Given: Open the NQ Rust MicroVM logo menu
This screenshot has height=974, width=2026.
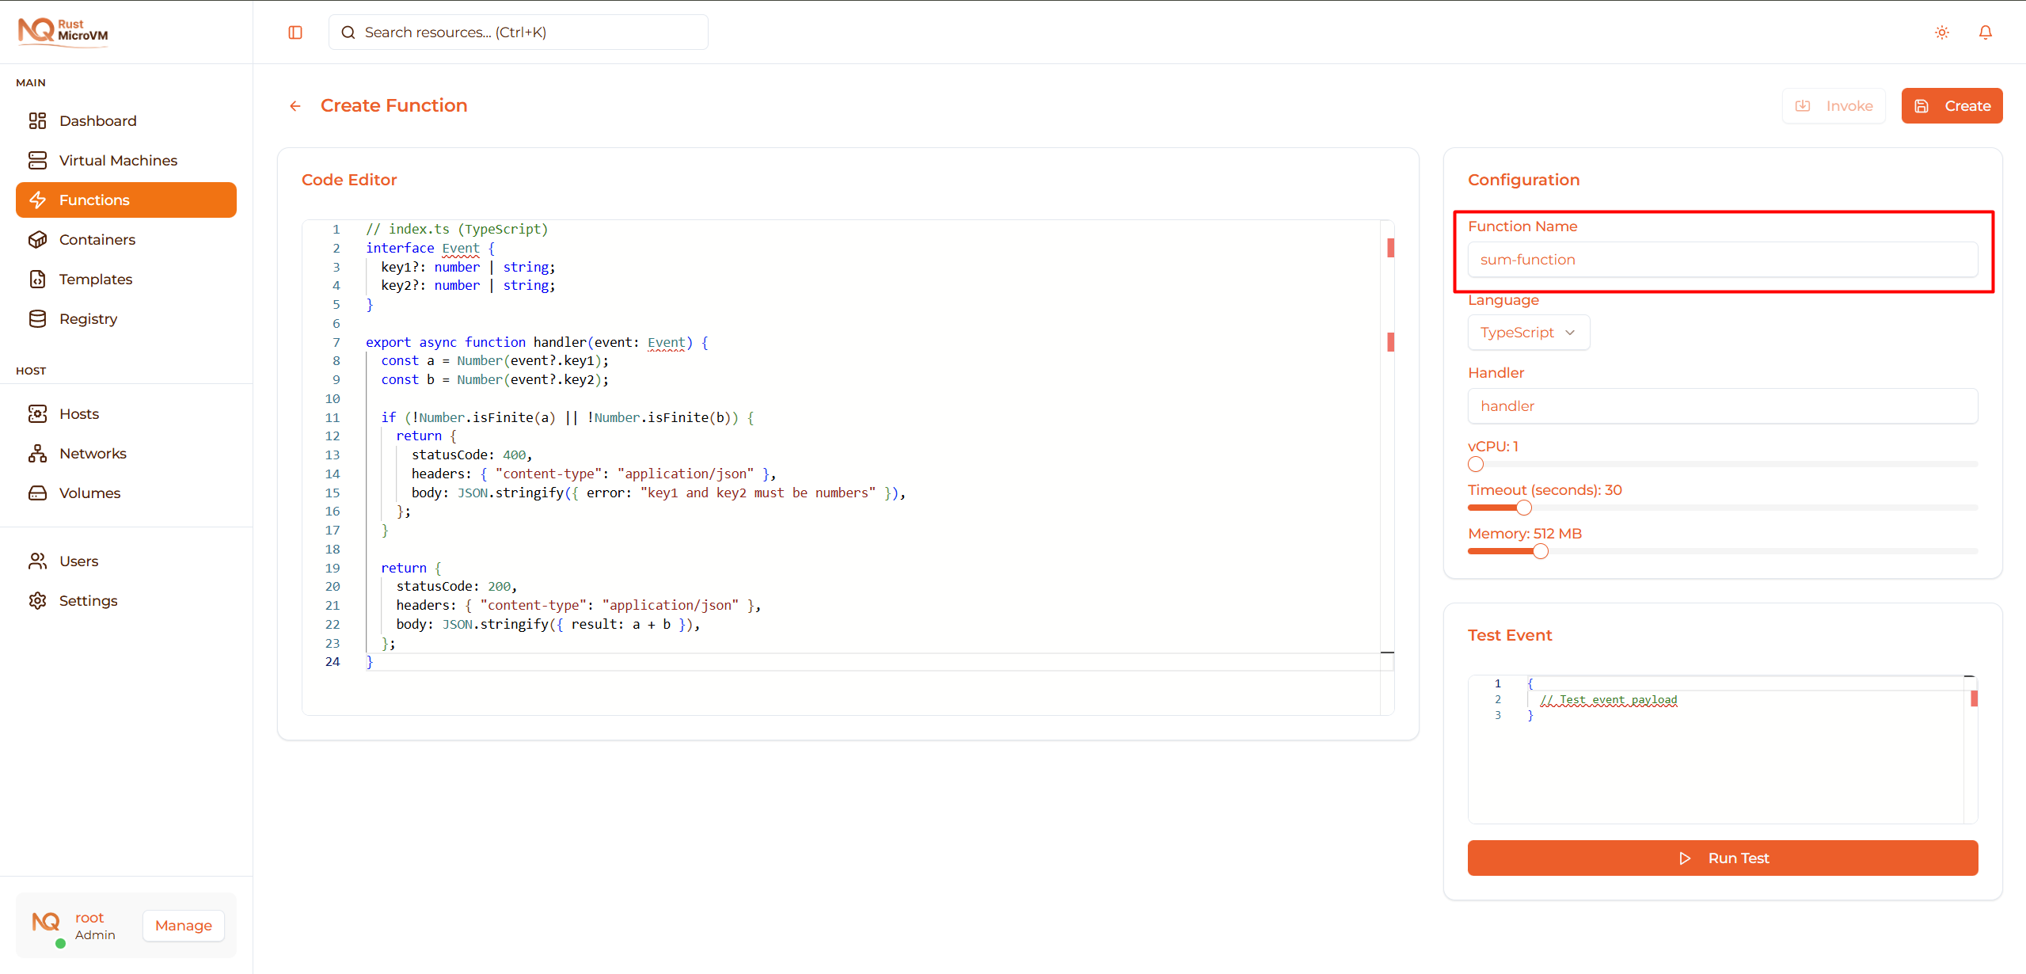Looking at the screenshot, I should click(x=63, y=32).
